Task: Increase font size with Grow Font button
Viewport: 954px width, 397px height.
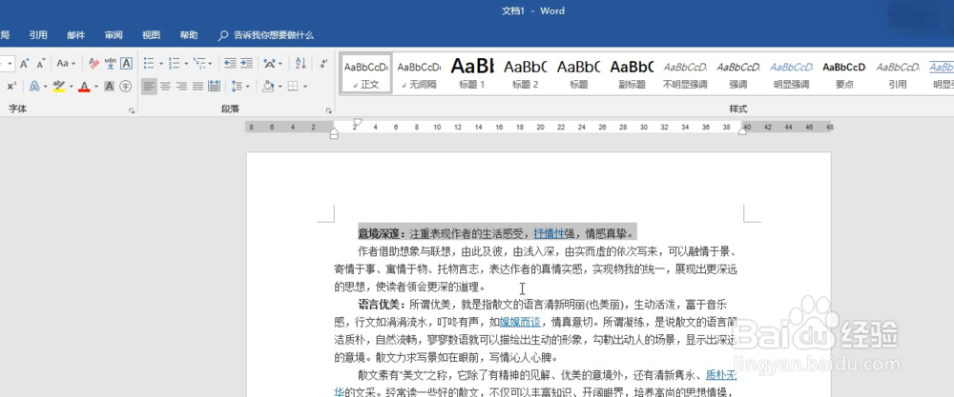Action: [x=25, y=63]
